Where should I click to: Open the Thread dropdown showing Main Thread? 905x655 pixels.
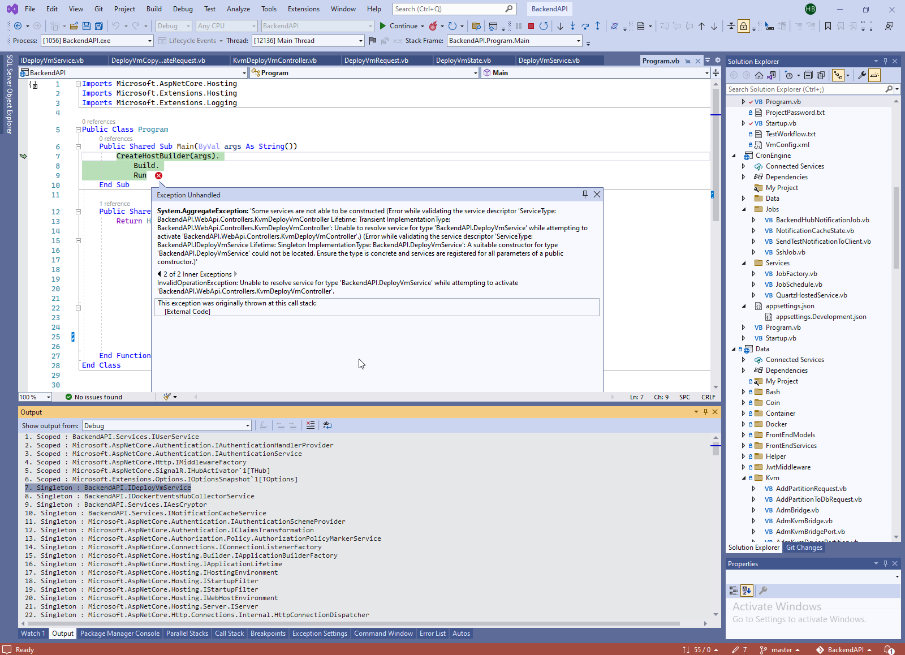tap(308, 41)
